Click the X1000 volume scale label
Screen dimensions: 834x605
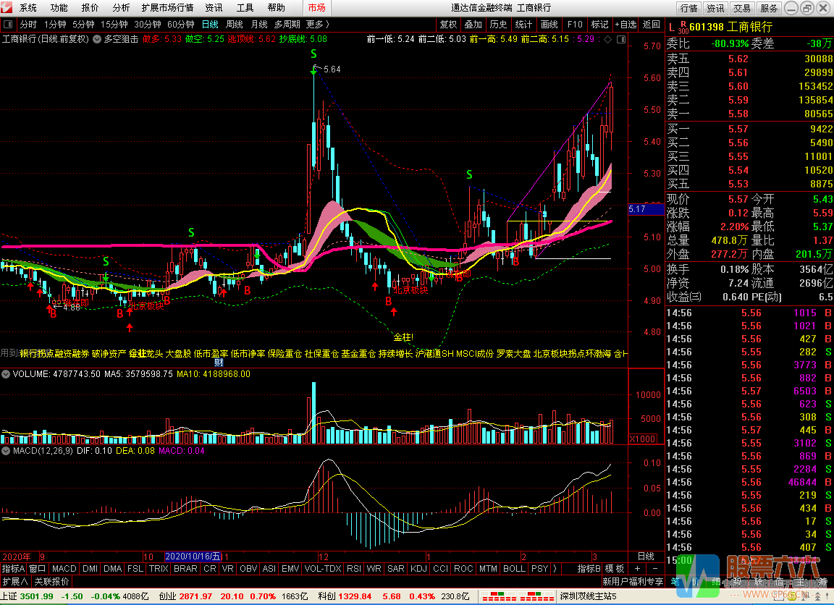click(x=643, y=439)
